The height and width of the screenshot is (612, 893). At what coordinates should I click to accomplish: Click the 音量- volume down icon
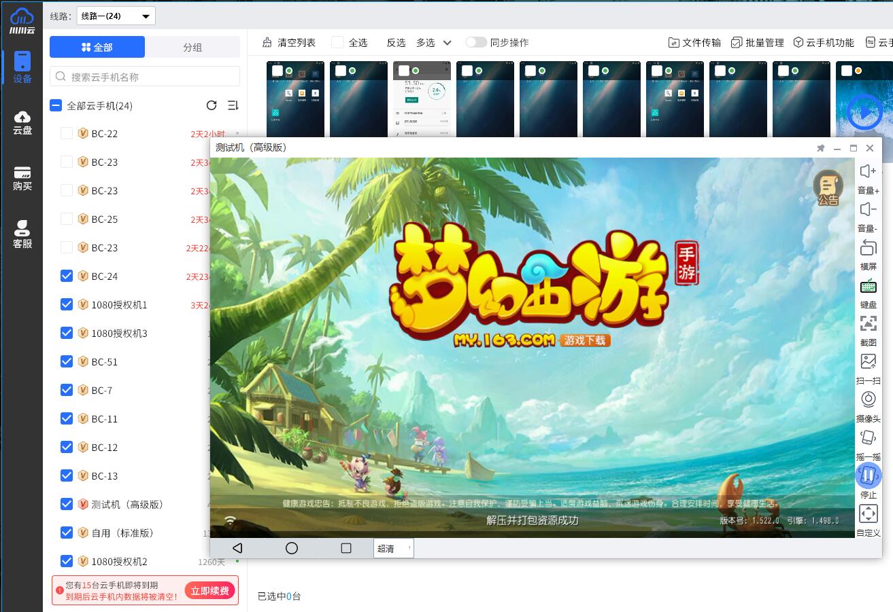click(x=868, y=210)
